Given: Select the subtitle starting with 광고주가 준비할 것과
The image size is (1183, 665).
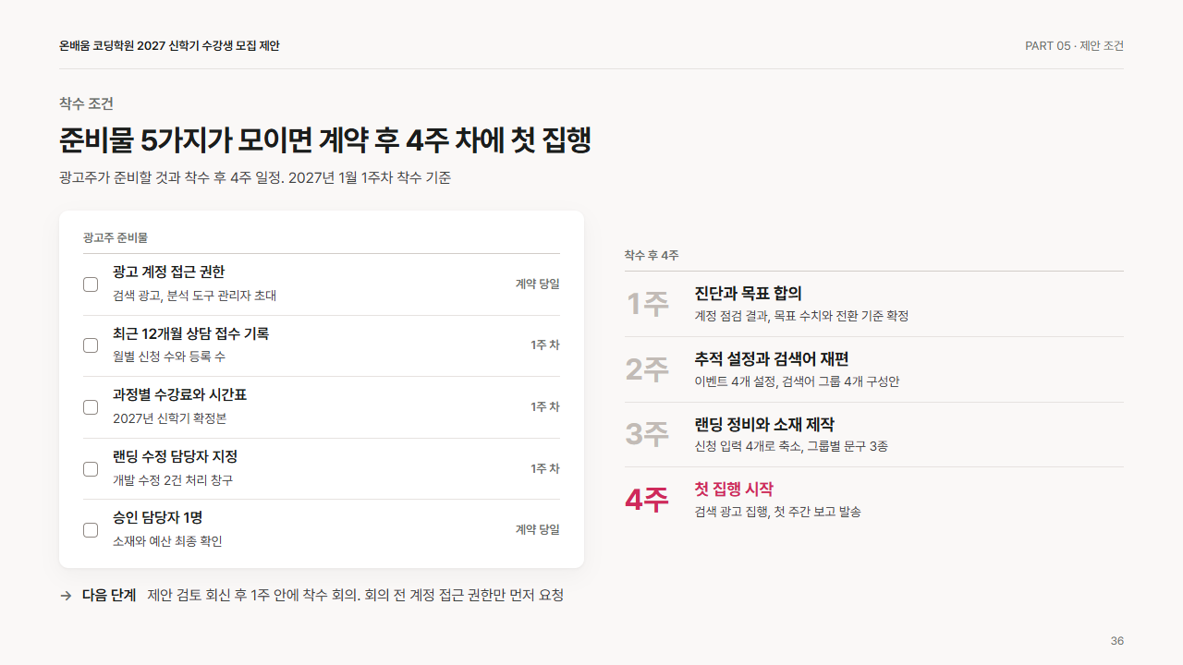Looking at the screenshot, I should click(x=255, y=178).
